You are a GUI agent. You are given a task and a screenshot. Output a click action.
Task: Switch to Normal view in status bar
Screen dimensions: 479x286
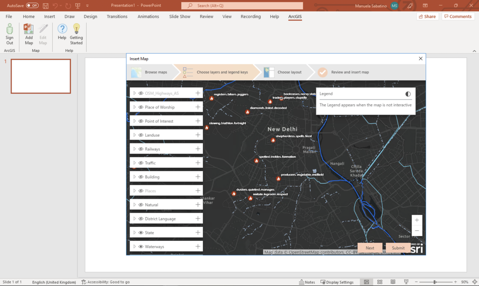coord(366,282)
